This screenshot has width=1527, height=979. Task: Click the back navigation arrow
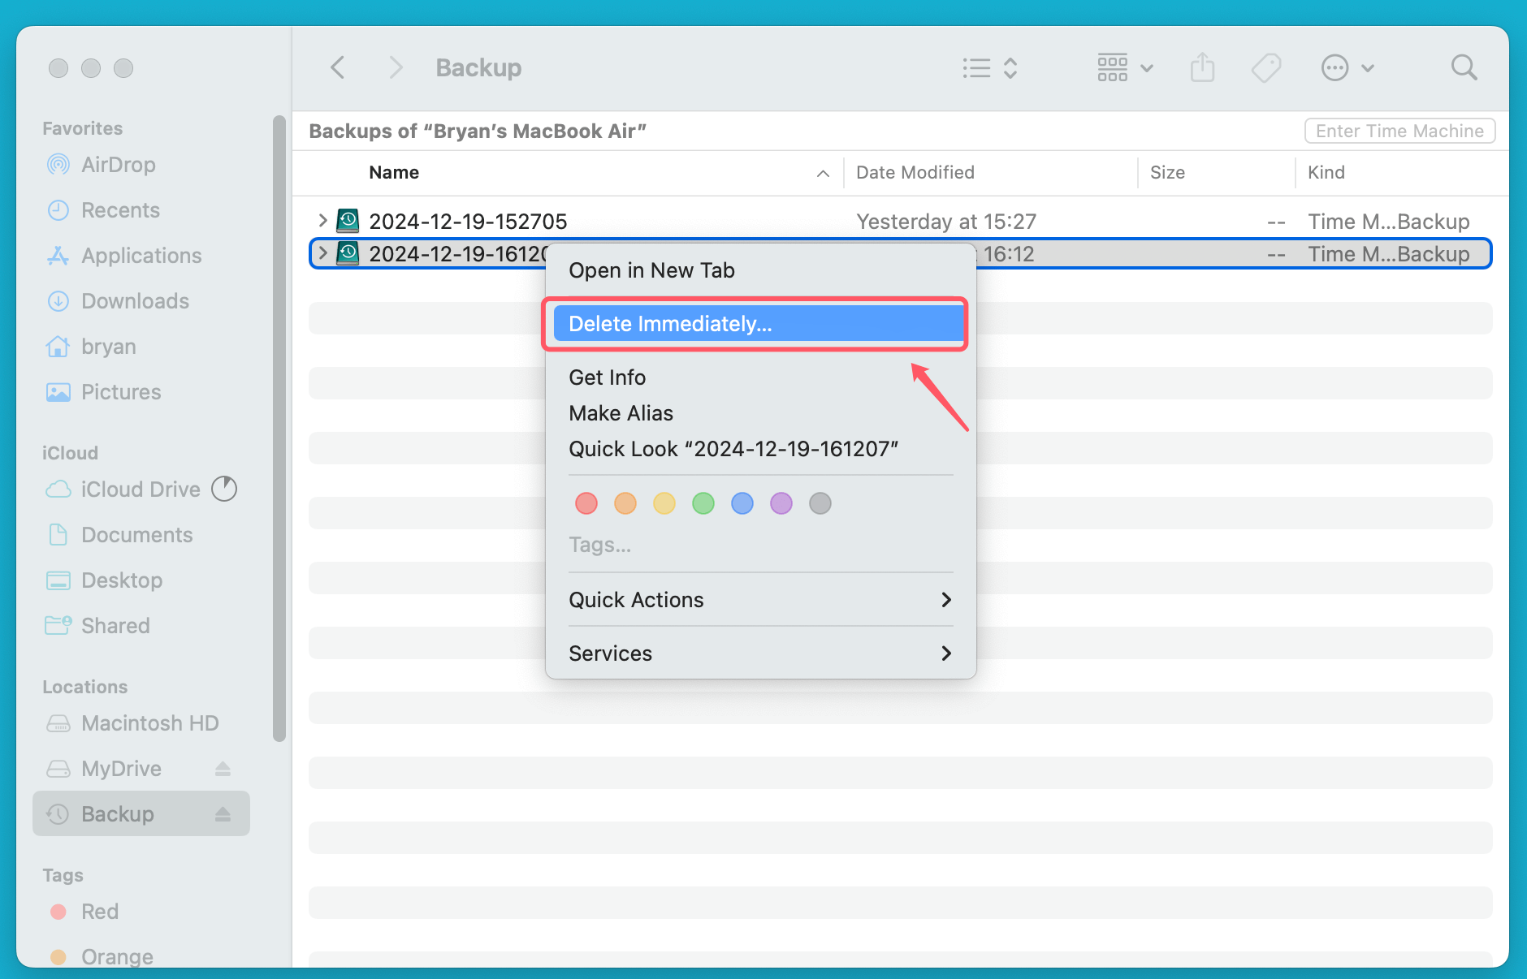[x=338, y=67]
